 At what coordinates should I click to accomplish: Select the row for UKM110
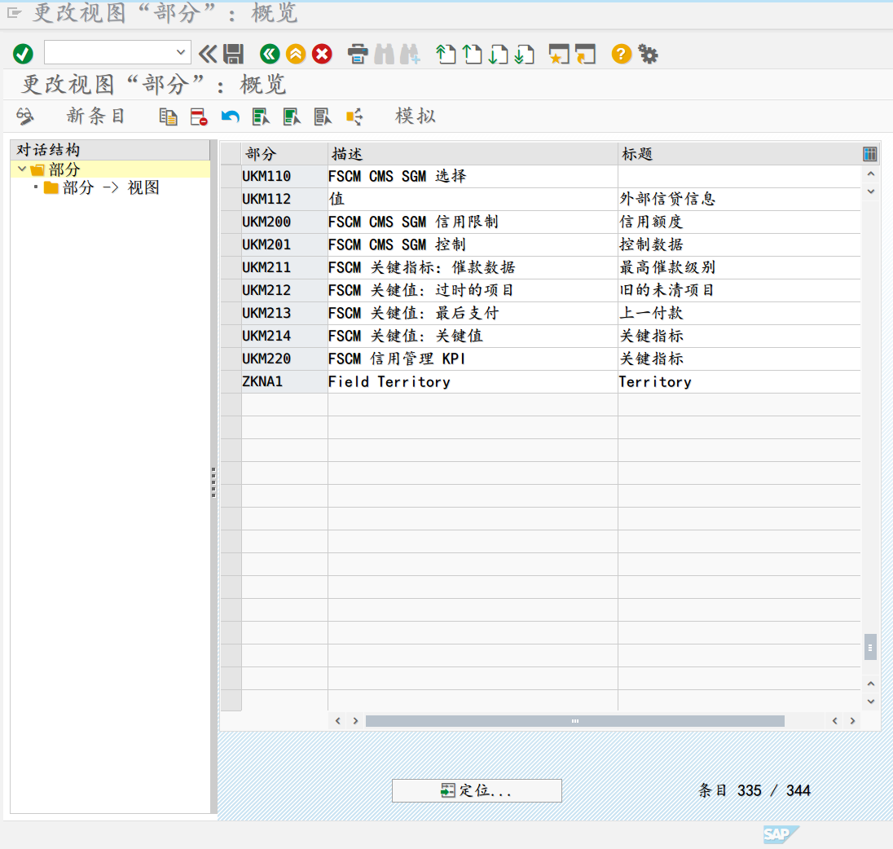tap(231, 176)
